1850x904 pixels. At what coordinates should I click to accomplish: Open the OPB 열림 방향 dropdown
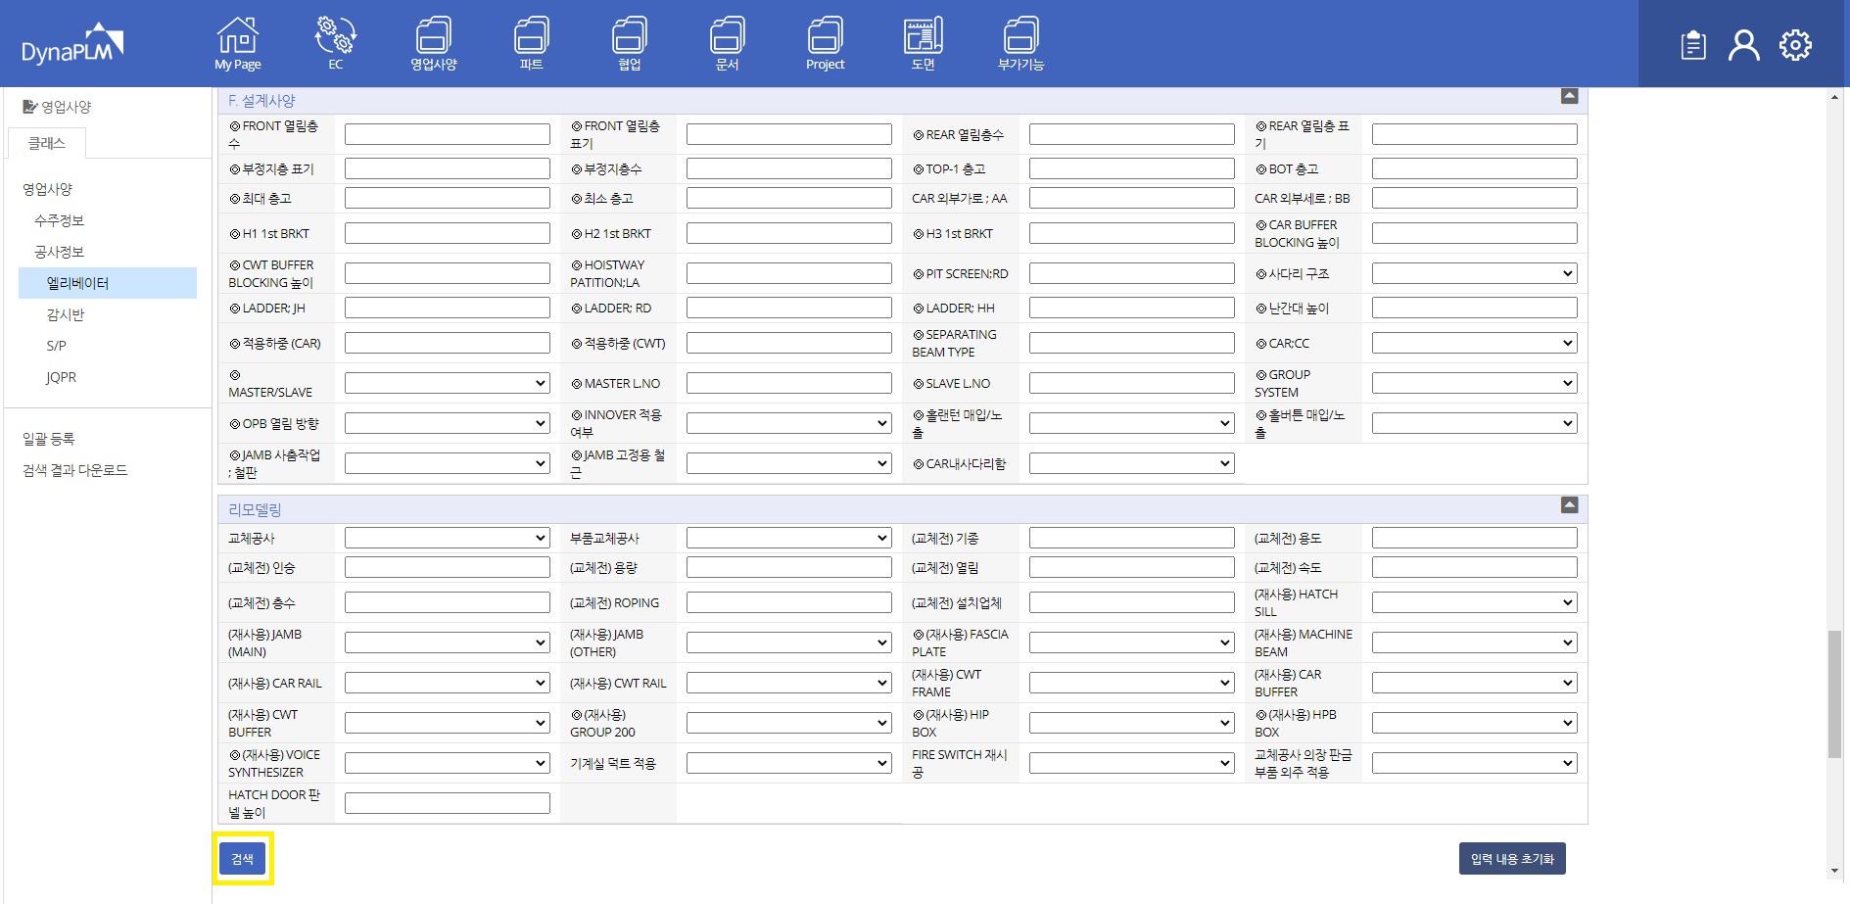click(448, 424)
